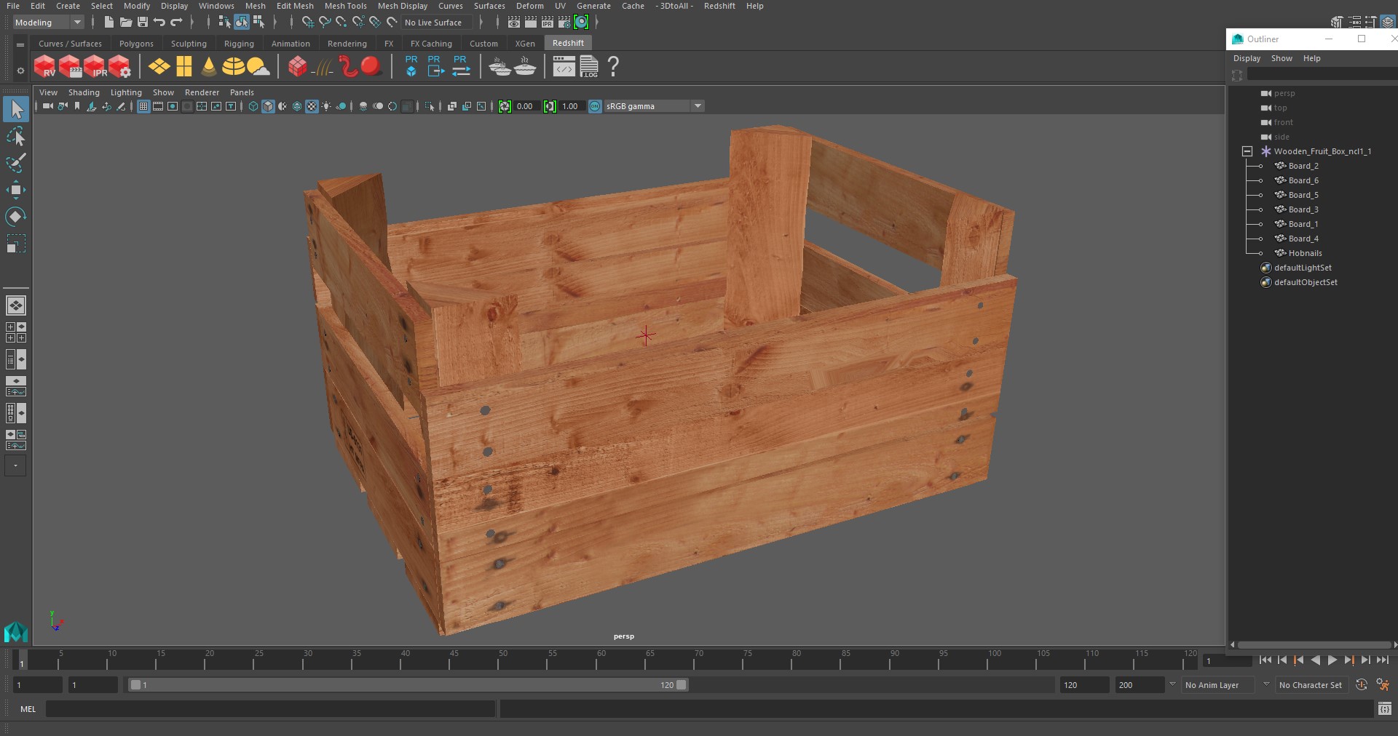Open the Modeling menu set dropdown
Image resolution: width=1398 pixels, height=736 pixels.
[49, 23]
